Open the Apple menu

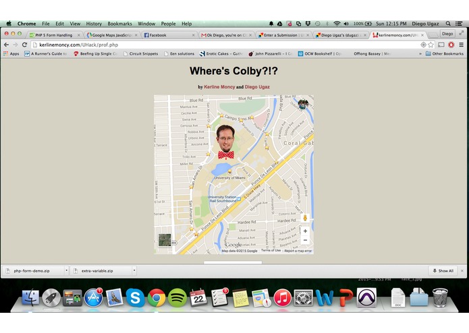coord(9,24)
